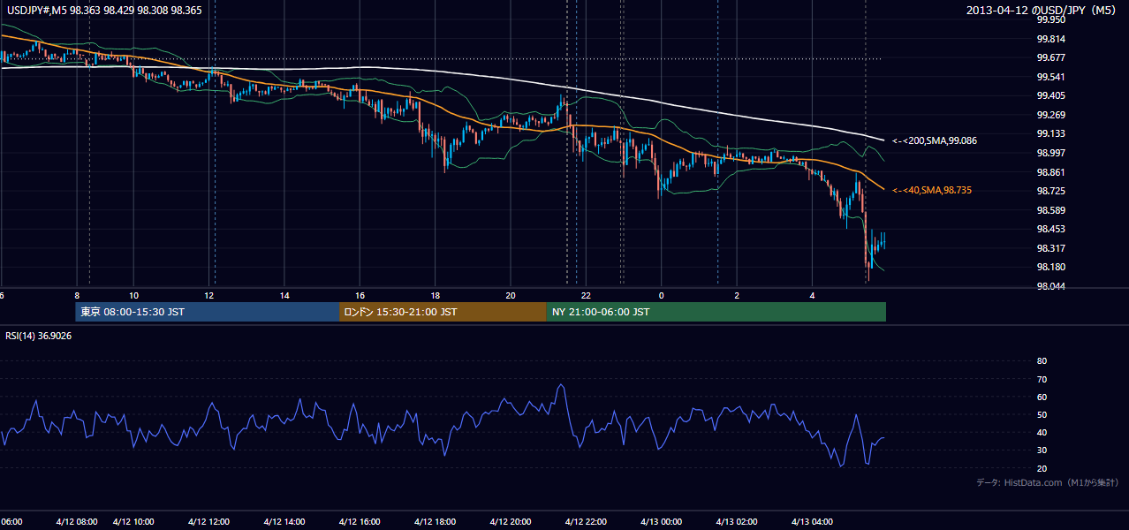Screen dimensions: 1129x530
Task: Click RSI scale level 20
Action: 1042,468
